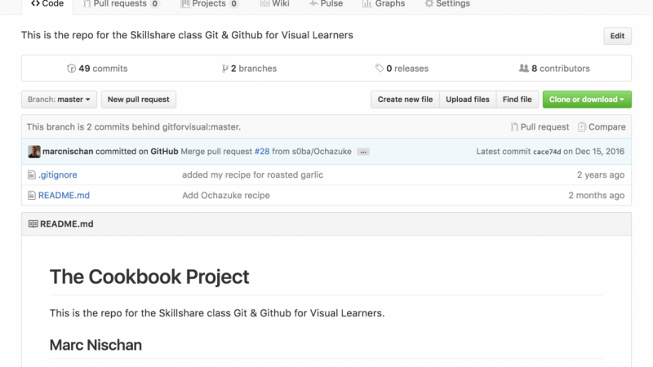The width and height of the screenshot is (653, 367).
Task: Click the '2 years ago' timestamp
Action: (x=601, y=175)
